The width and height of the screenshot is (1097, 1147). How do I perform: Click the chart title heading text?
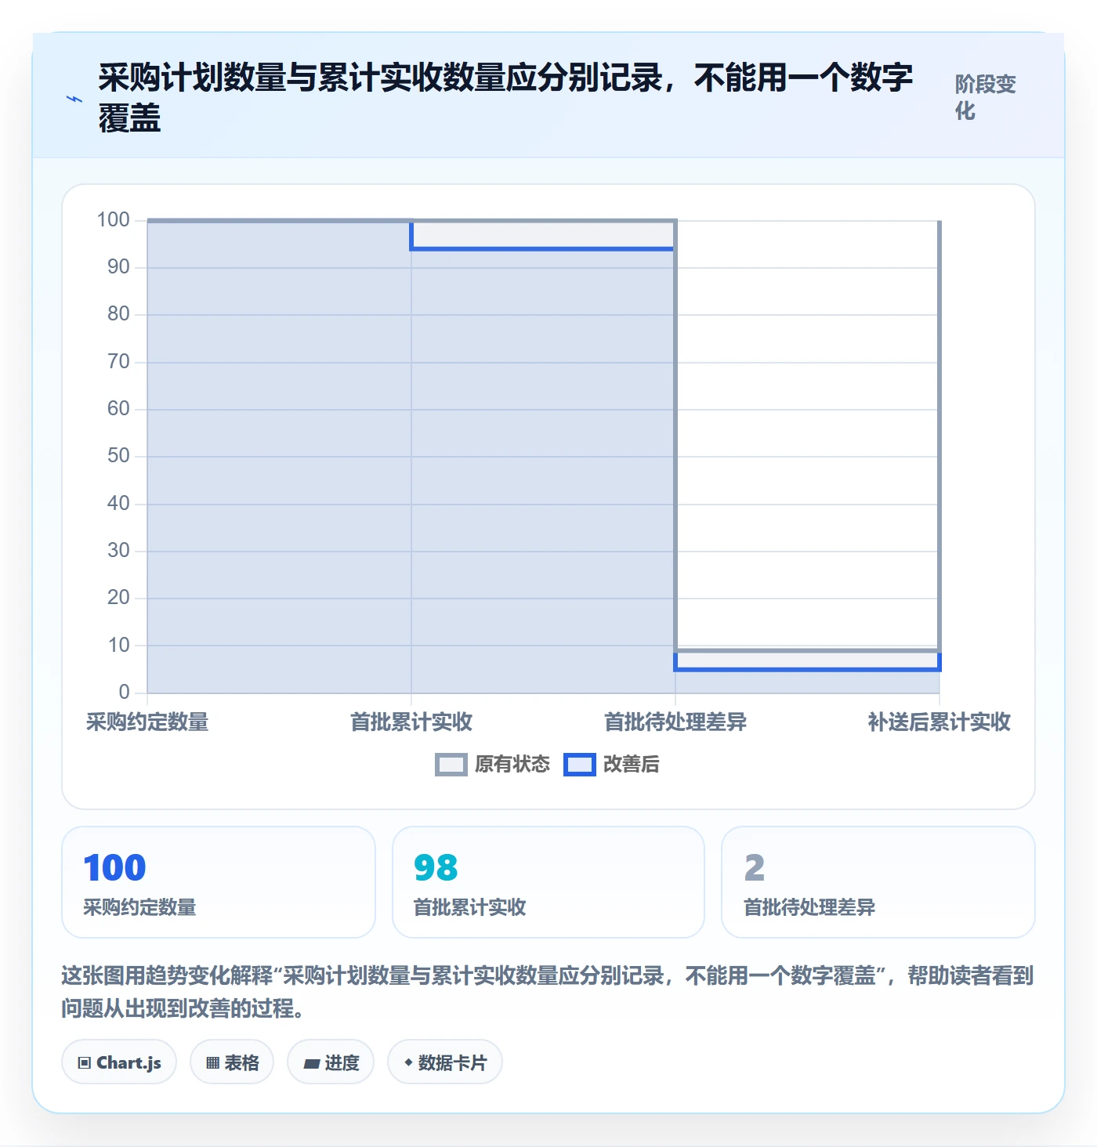tap(505, 98)
